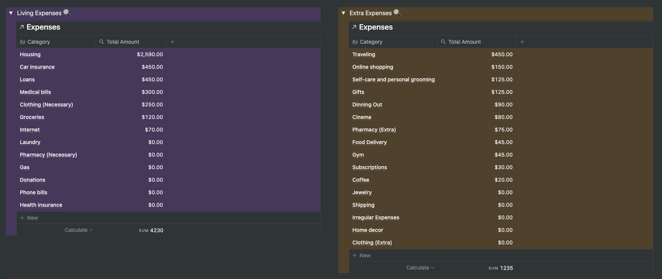Add a property column in Living Expenses table
Viewport: 662px width, 279px height.
tap(173, 42)
